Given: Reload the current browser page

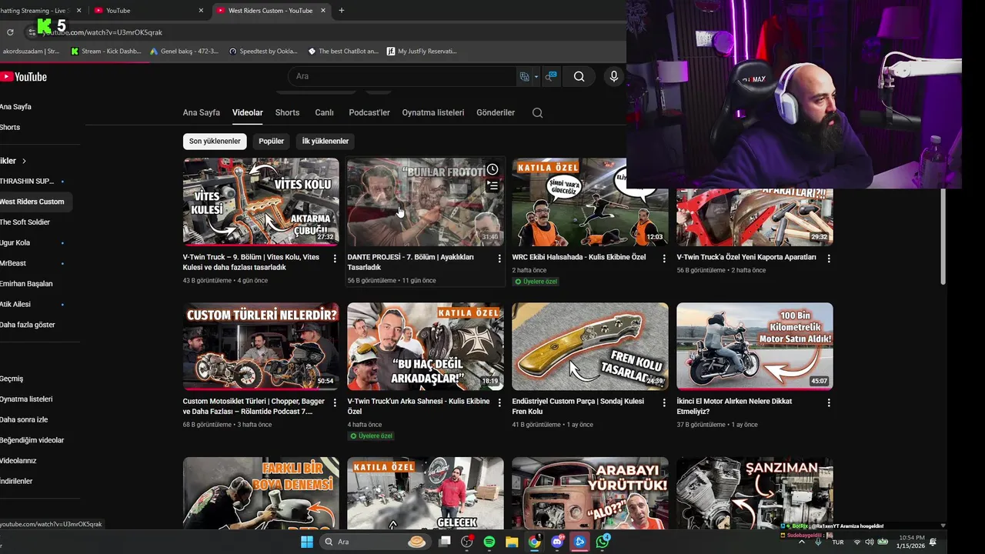Looking at the screenshot, I should (10, 32).
